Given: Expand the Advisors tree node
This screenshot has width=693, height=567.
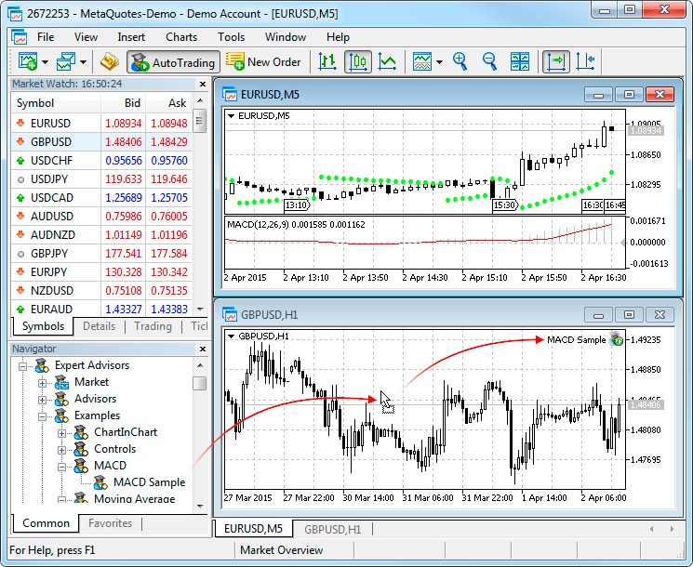Looking at the screenshot, I should [42, 399].
